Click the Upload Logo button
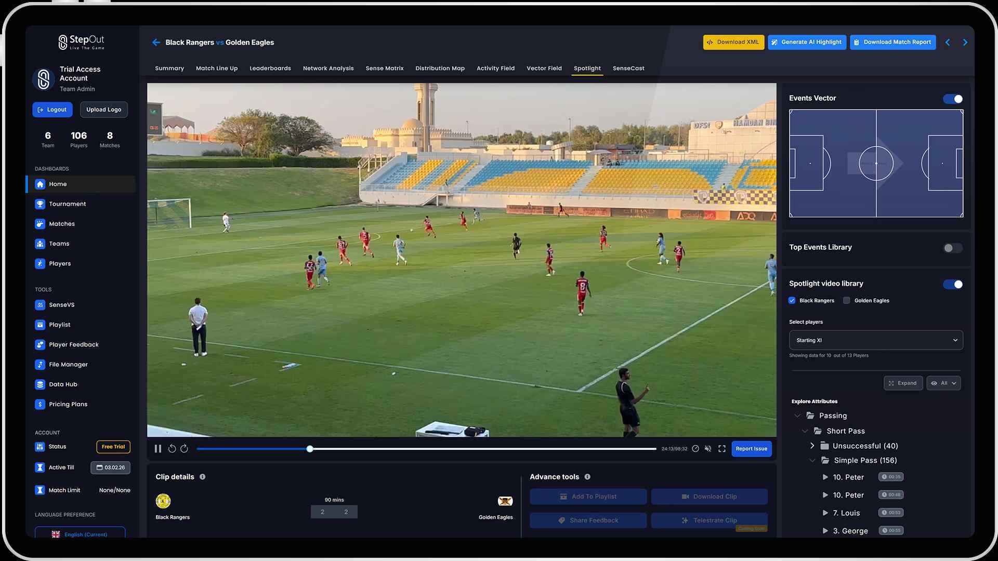 104,110
